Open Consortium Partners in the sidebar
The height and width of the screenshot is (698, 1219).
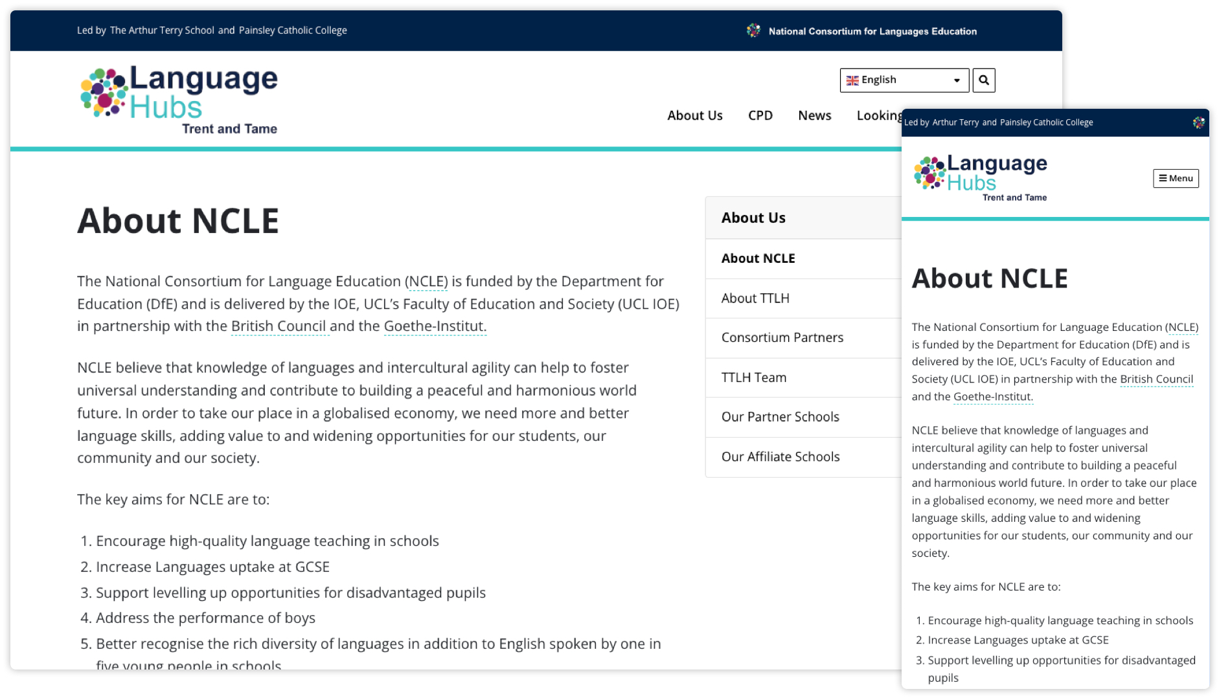(803, 338)
